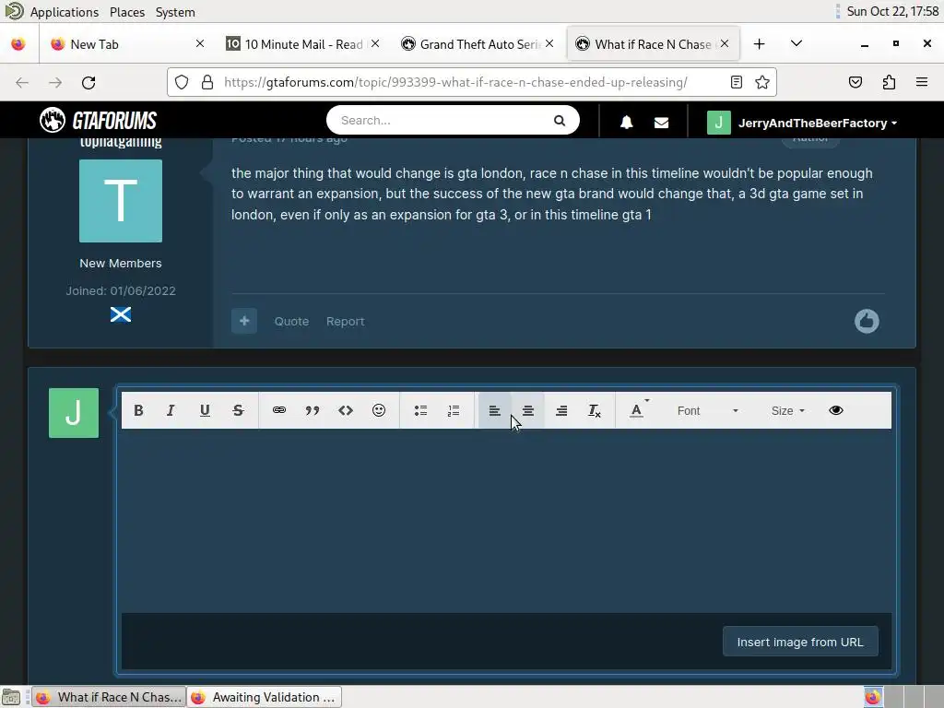Bookmark this page with star

click(x=762, y=82)
